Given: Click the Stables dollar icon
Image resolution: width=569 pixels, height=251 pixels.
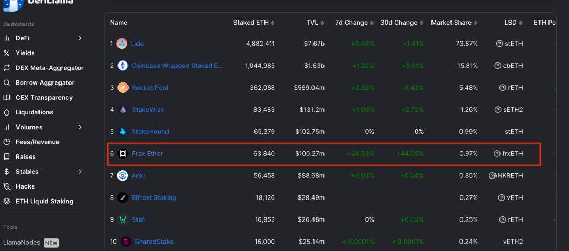Looking at the screenshot, I should point(6,172).
